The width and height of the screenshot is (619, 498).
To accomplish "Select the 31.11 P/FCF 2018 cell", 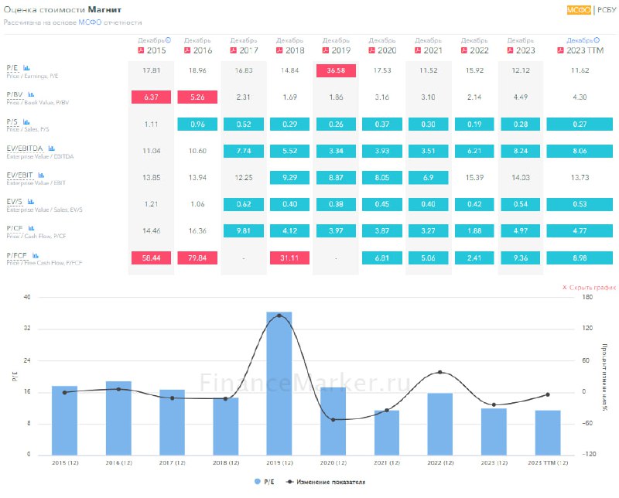I will click(x=289, y=258).
